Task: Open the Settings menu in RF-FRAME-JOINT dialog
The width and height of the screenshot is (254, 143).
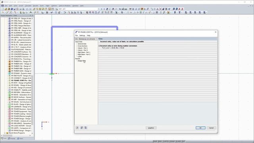Action: (82, 35)
